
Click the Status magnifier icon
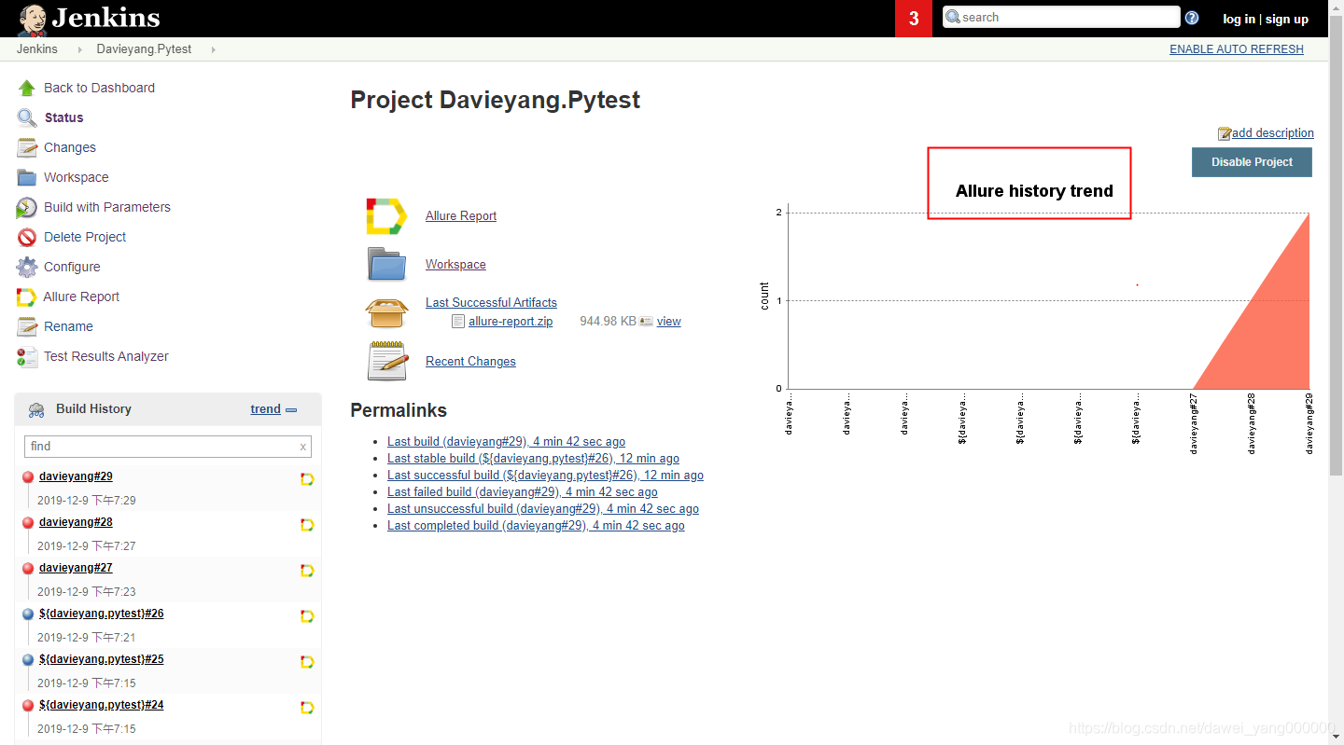pyautogui.click(x=27, y=117)
